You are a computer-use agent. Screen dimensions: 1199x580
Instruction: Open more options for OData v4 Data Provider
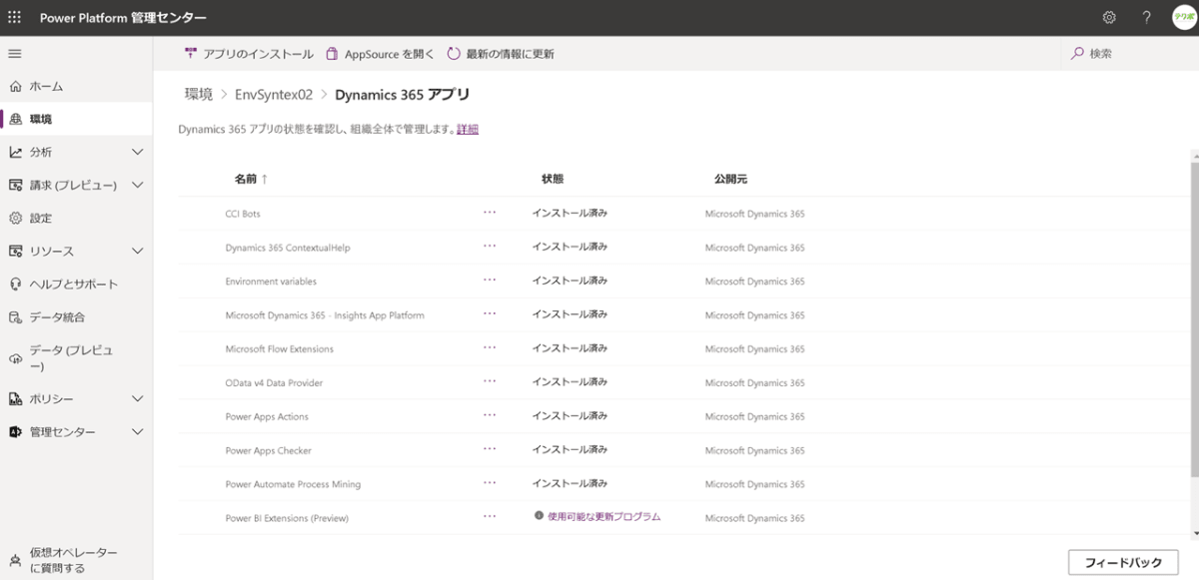pyautogui.click(x=490, y=381)
